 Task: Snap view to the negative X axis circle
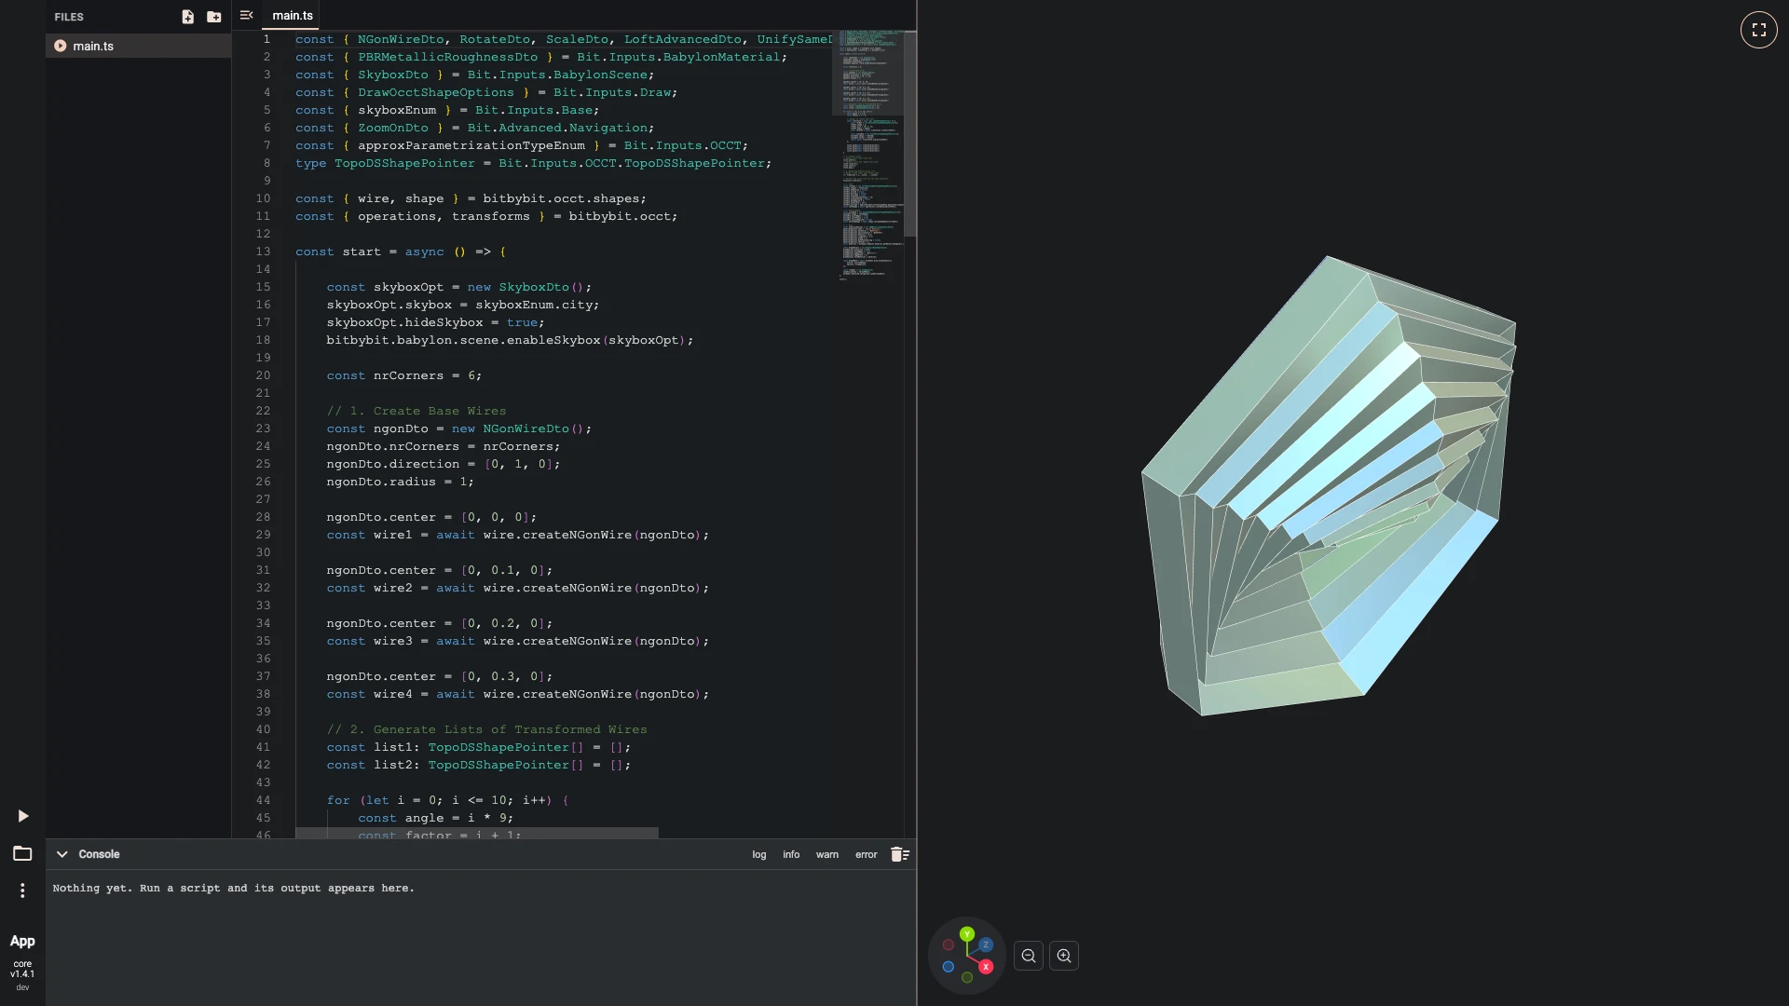click(949, 945)
